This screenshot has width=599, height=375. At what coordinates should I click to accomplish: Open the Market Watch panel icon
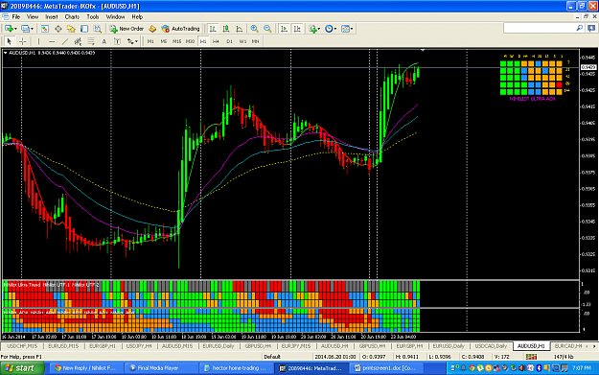[45, 29]
